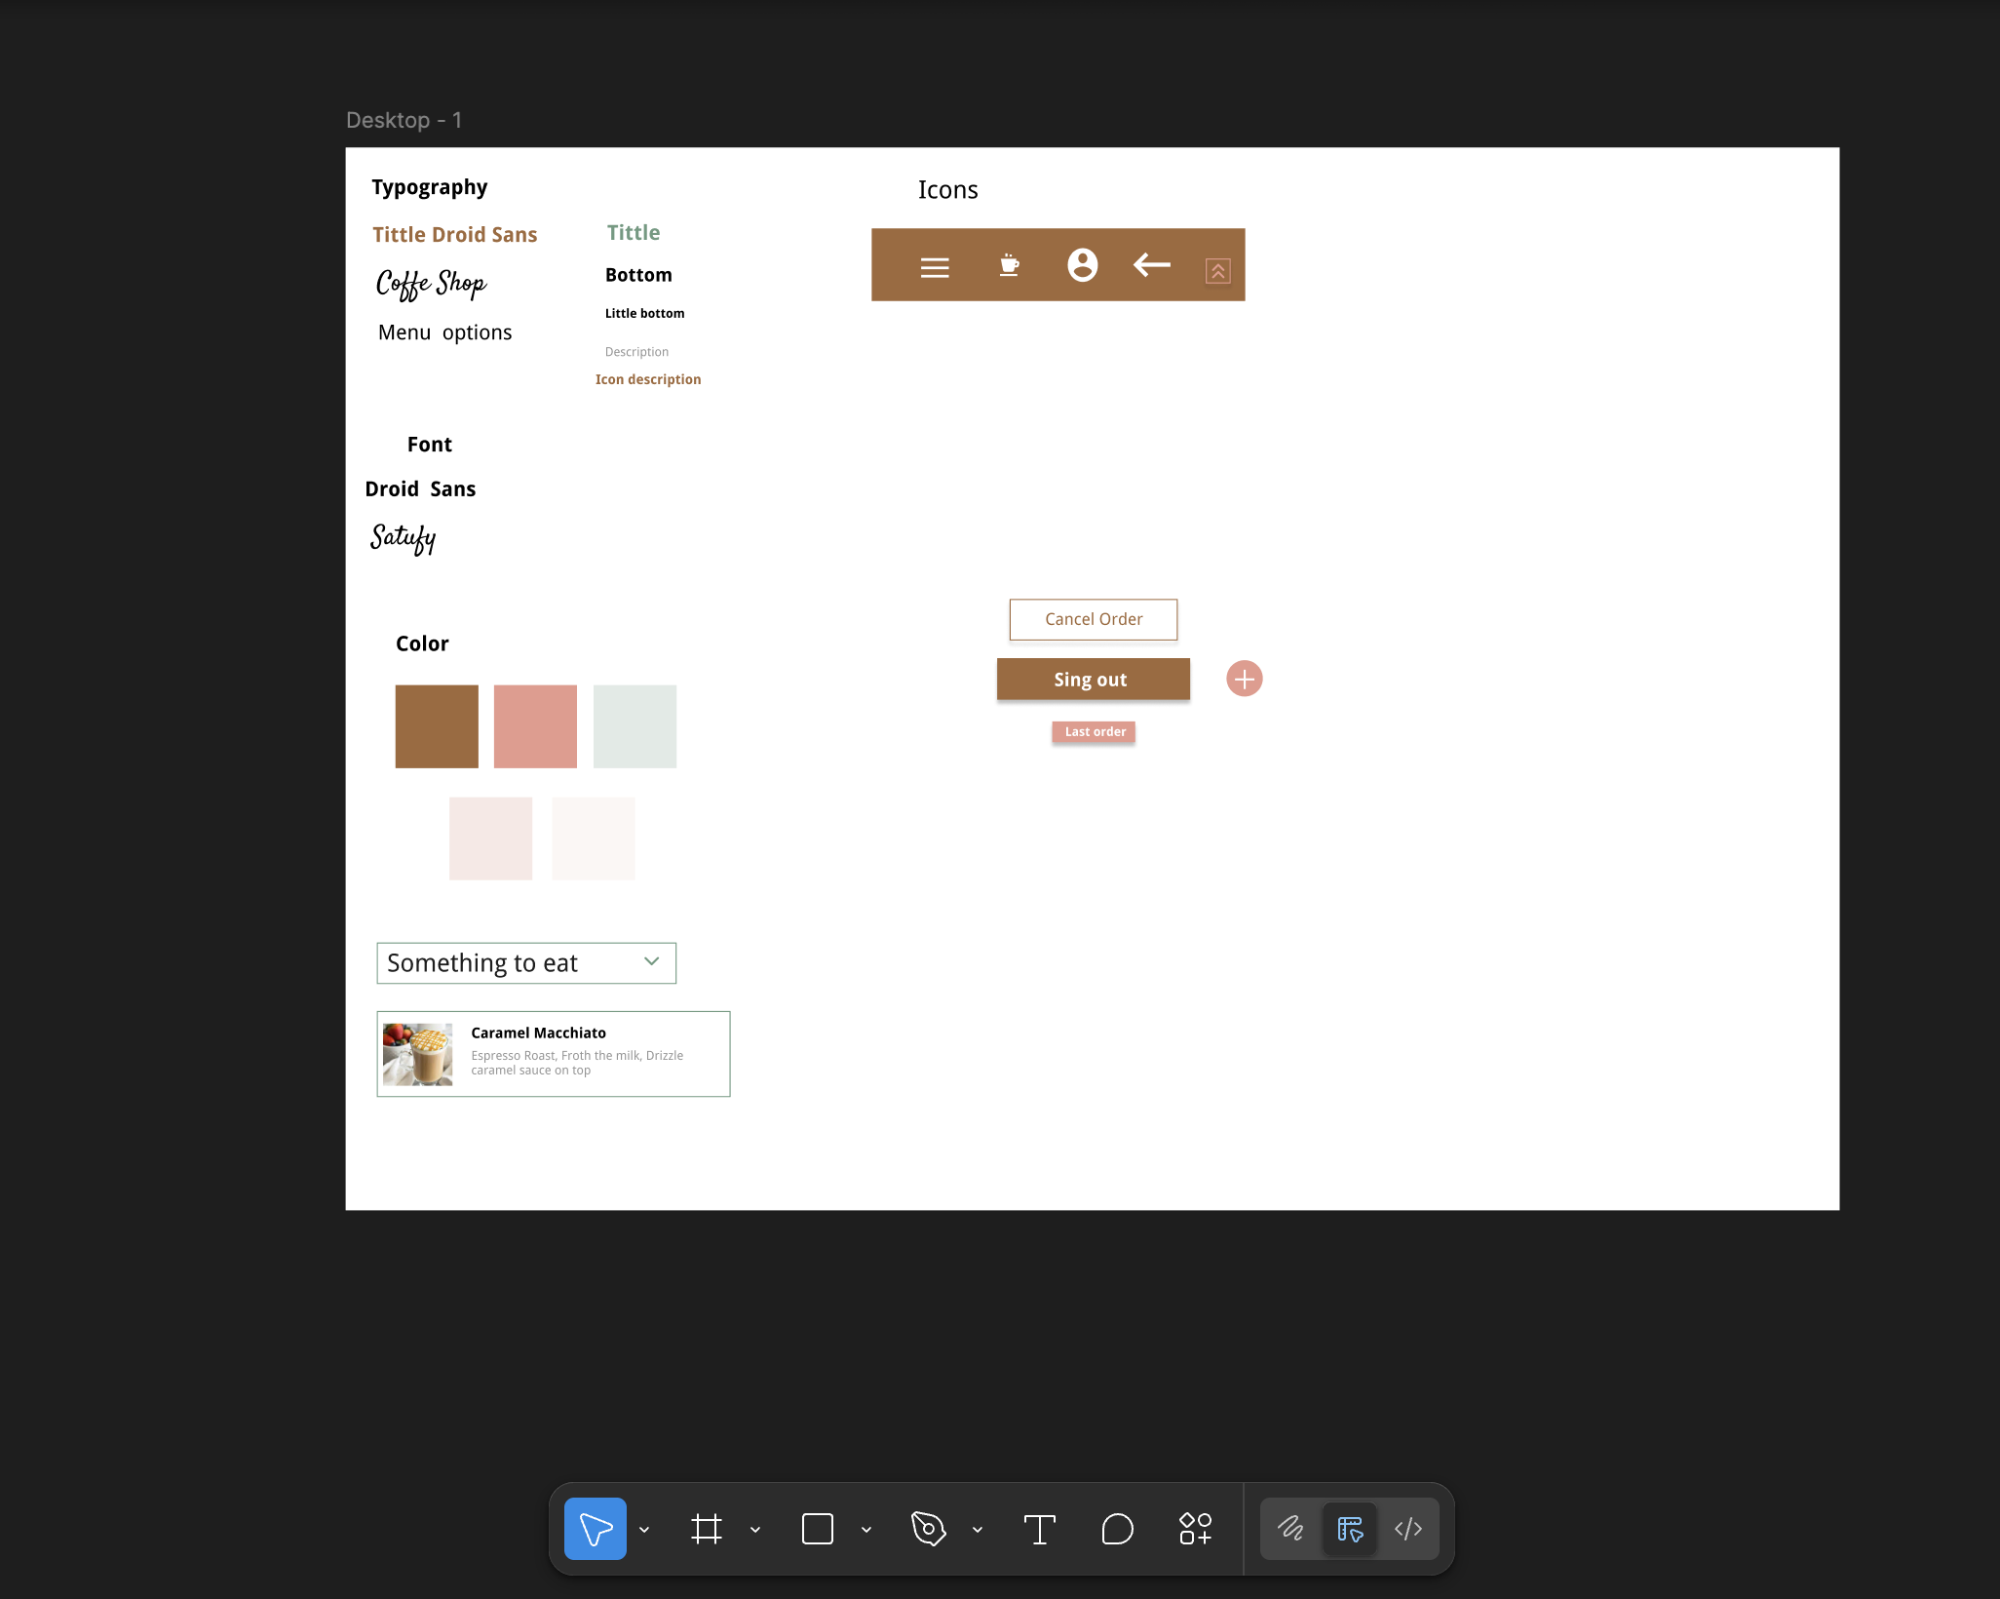Select the Tittle Droid Sans text

pyautogui.click(x=455, y=235)
